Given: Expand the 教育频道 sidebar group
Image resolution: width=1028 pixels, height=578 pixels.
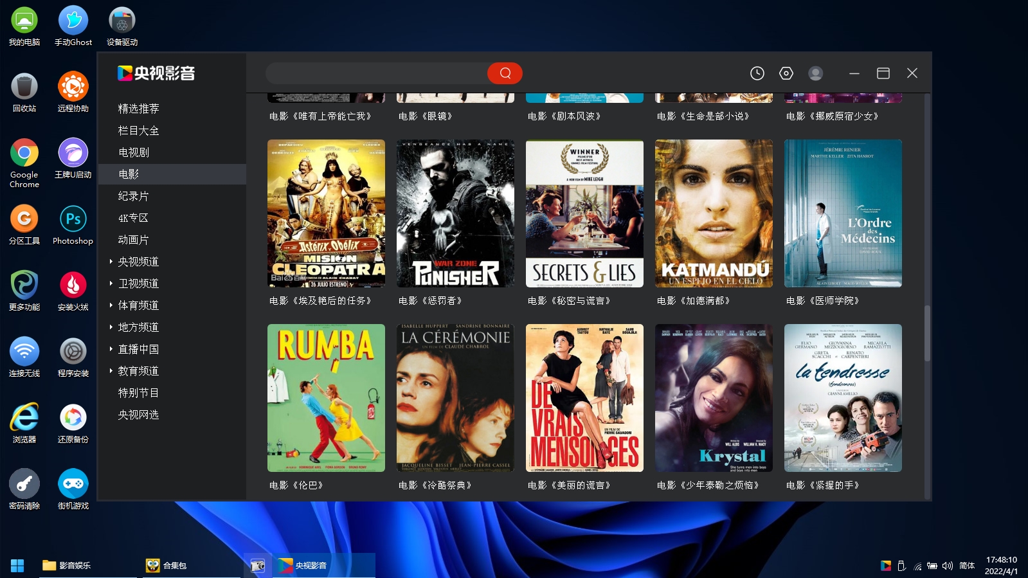Looking at the screenshot, I should [x=111, y=371].
